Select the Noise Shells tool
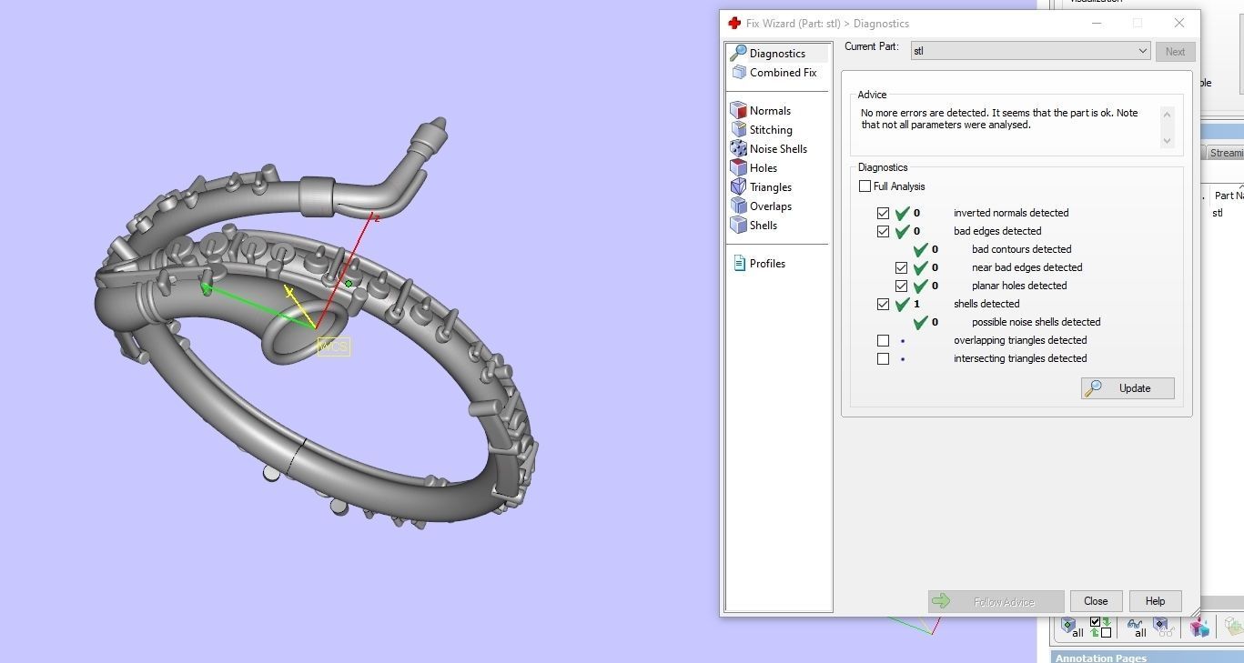Viewport: 1244px width, 663px height. (779, 148)
